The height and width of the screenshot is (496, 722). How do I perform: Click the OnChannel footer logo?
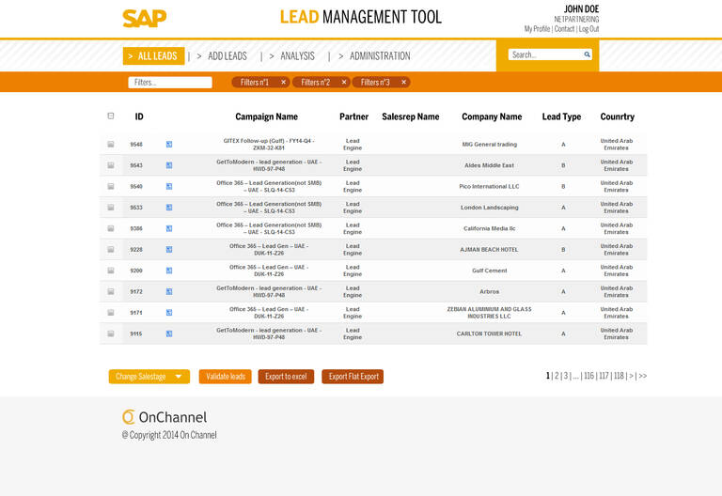[x=165, y=417]
